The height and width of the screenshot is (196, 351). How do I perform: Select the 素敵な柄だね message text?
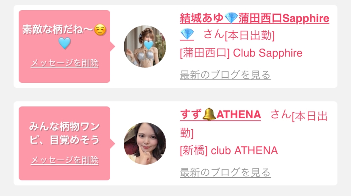[58, 30]
